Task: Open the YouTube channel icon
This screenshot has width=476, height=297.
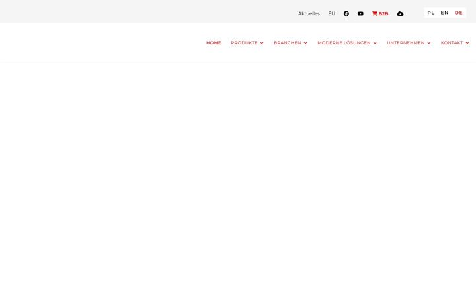Action: click(360, 13)
